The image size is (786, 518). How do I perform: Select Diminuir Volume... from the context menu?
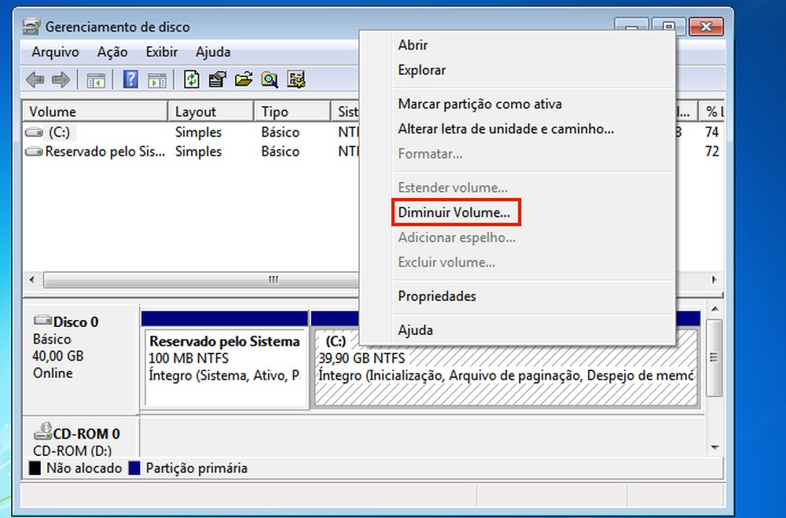[455, 212]
